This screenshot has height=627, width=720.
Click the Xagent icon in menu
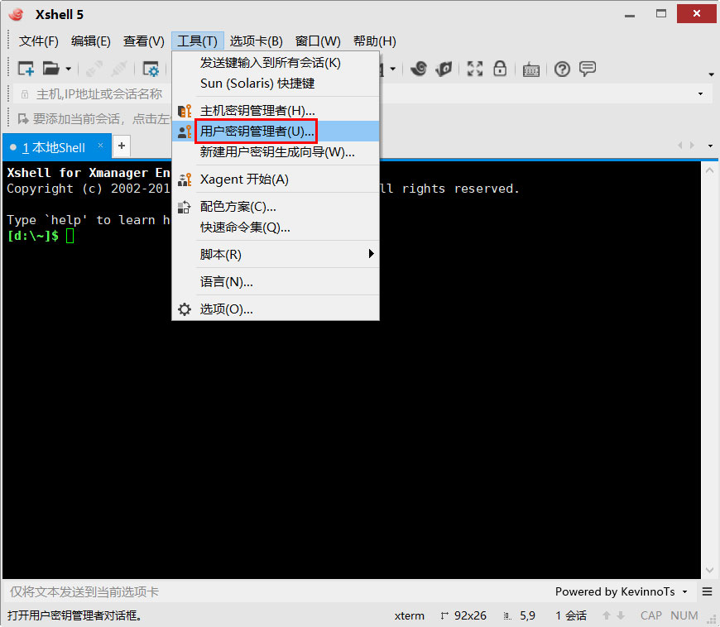pos(185,179)
